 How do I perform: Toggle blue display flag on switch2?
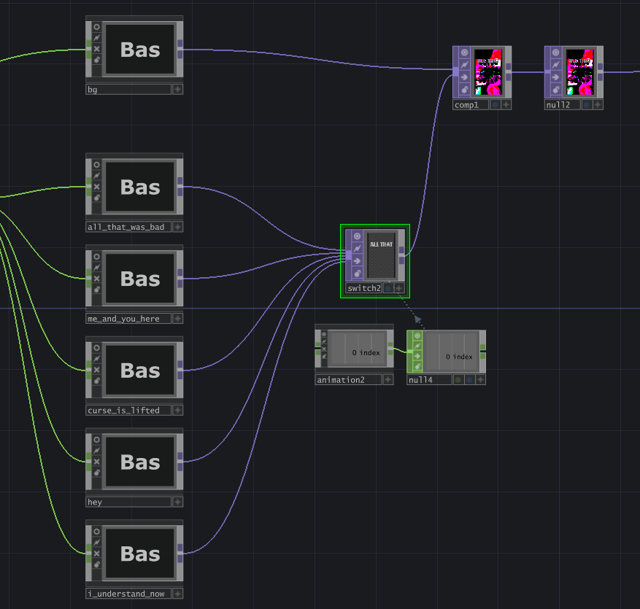pyautogui.click(x=388, y=288)
